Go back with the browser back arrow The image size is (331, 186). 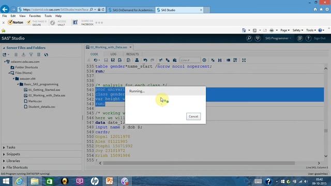pyautogui.click(x=5, y=9)
